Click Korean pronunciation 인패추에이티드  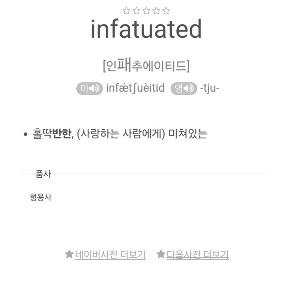pos(146,65)
